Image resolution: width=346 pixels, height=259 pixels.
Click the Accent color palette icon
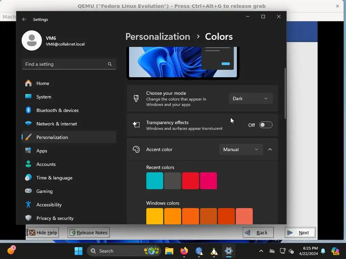tap(136, 149)
